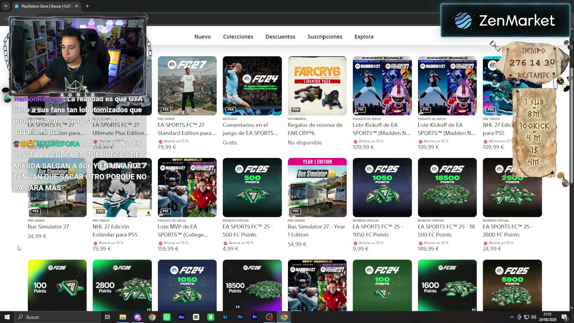Open network settings in the system tray

(x=526, y=317)
